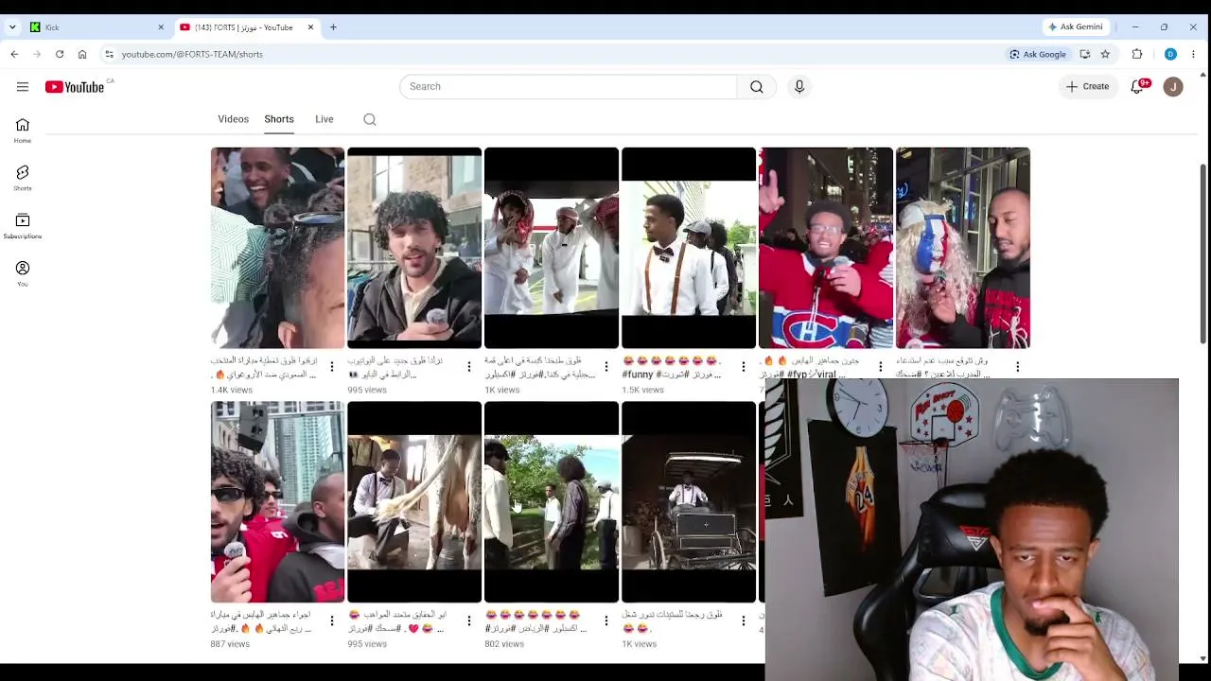Open the short with man in sunglasses and red jacket
The height and width of the screenshot is (681, 1211).
(277, 502)
